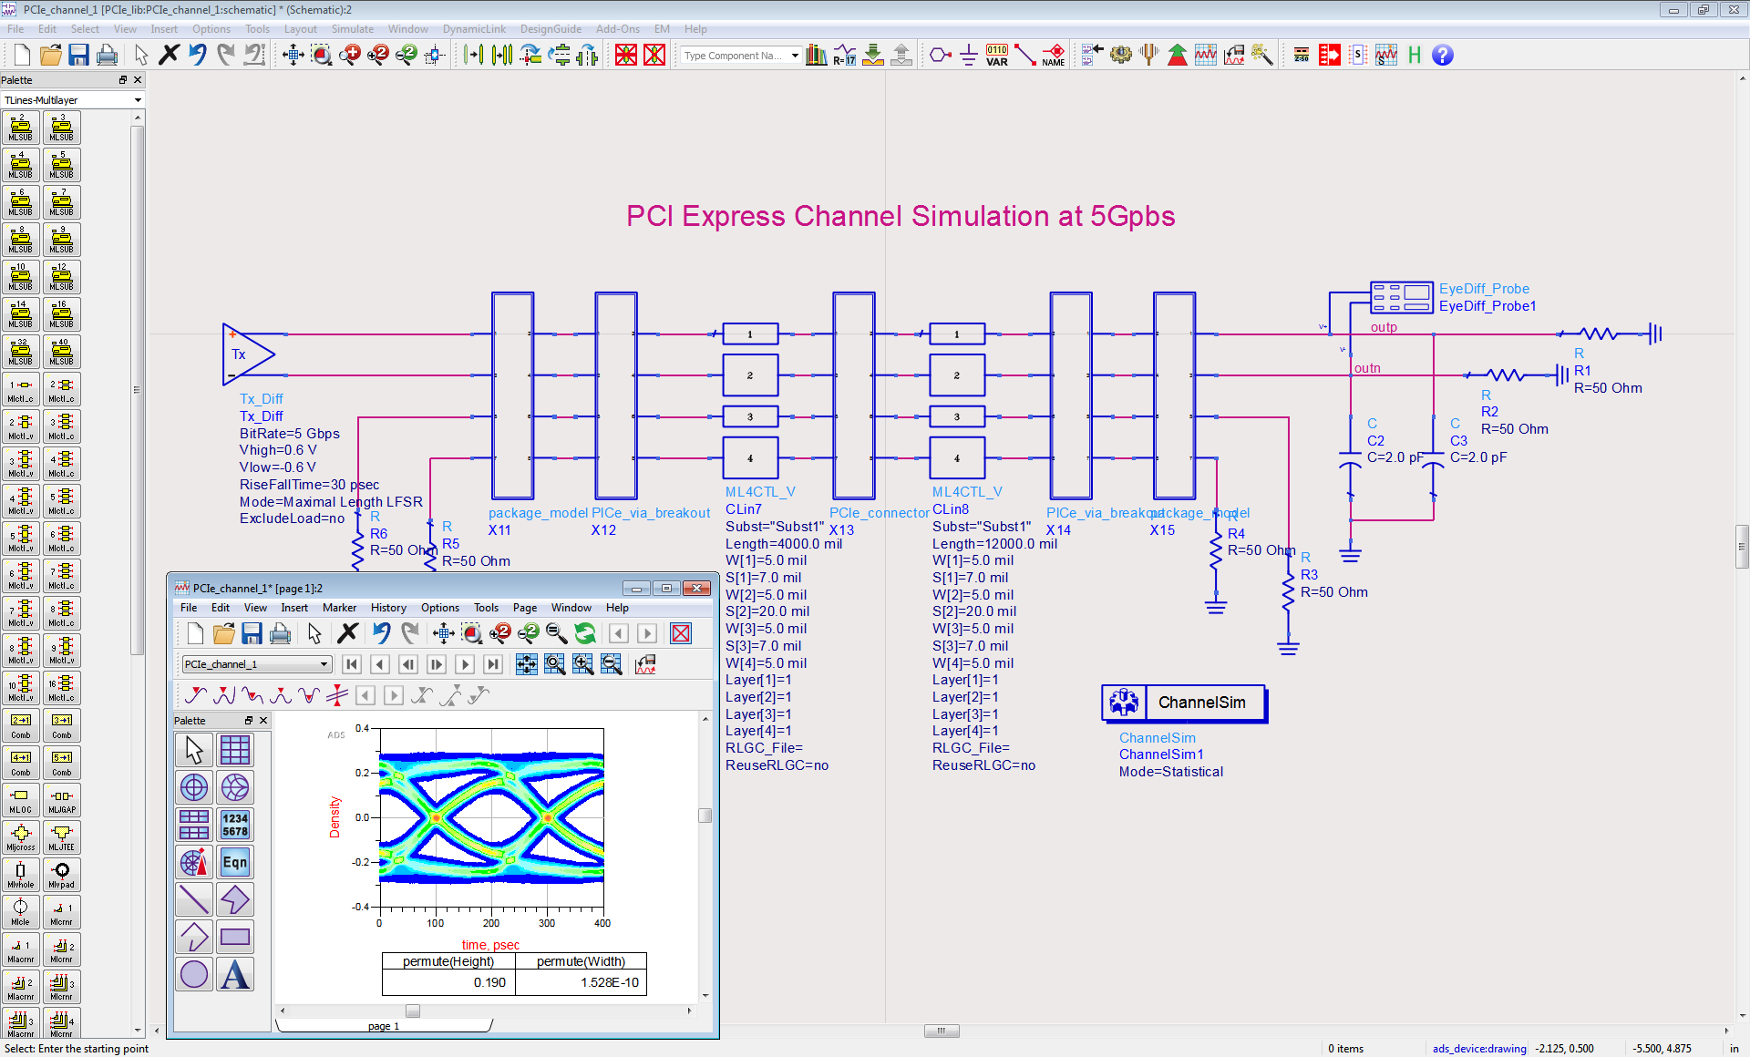
Task: Open the Simulate menu
Action: 352,28
